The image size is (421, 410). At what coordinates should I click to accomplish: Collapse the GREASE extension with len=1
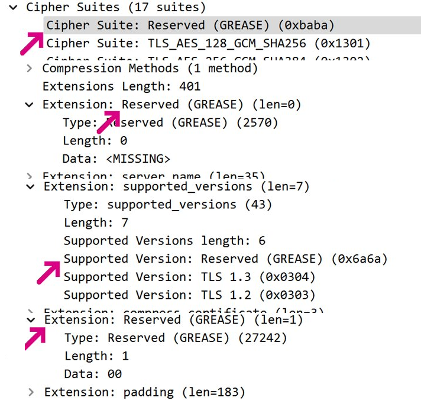(x=31, y=320)
